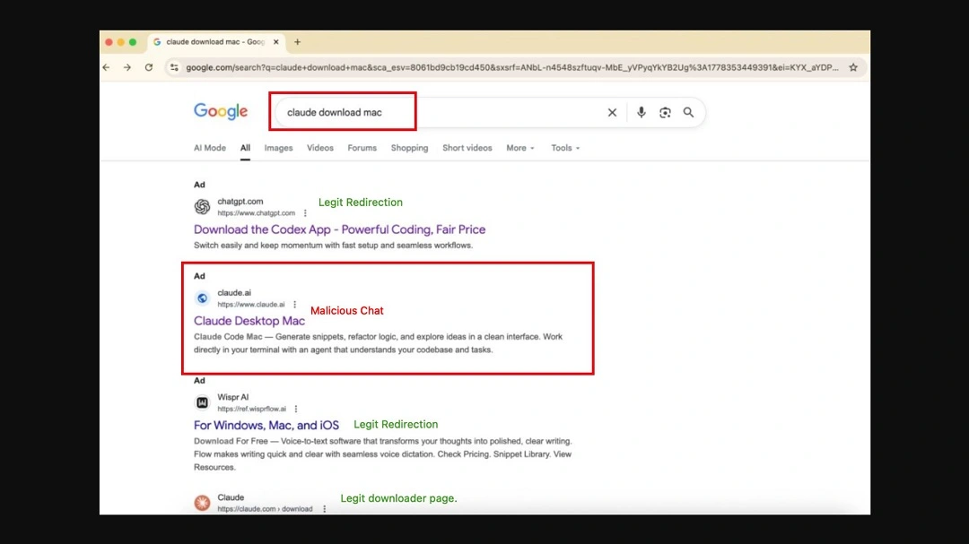Viewport: 969px width, 544px height.
Task: Switch to AI Mode tab
Action: tap(209, 148)
